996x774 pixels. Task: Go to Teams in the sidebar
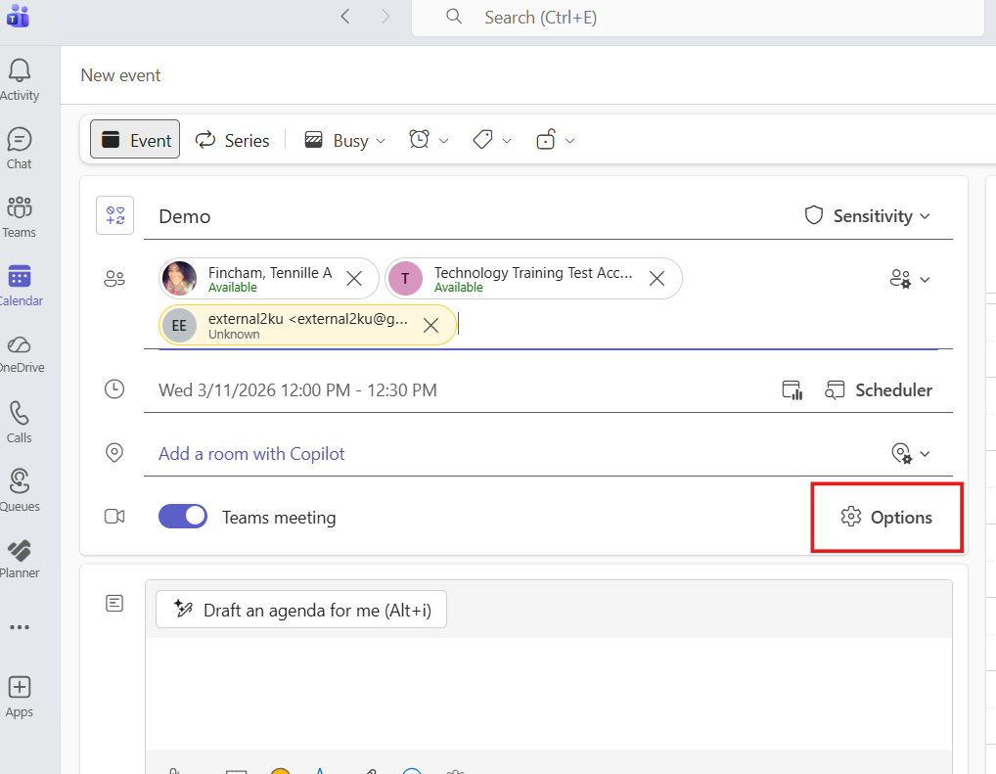click(x=20, y=216)
